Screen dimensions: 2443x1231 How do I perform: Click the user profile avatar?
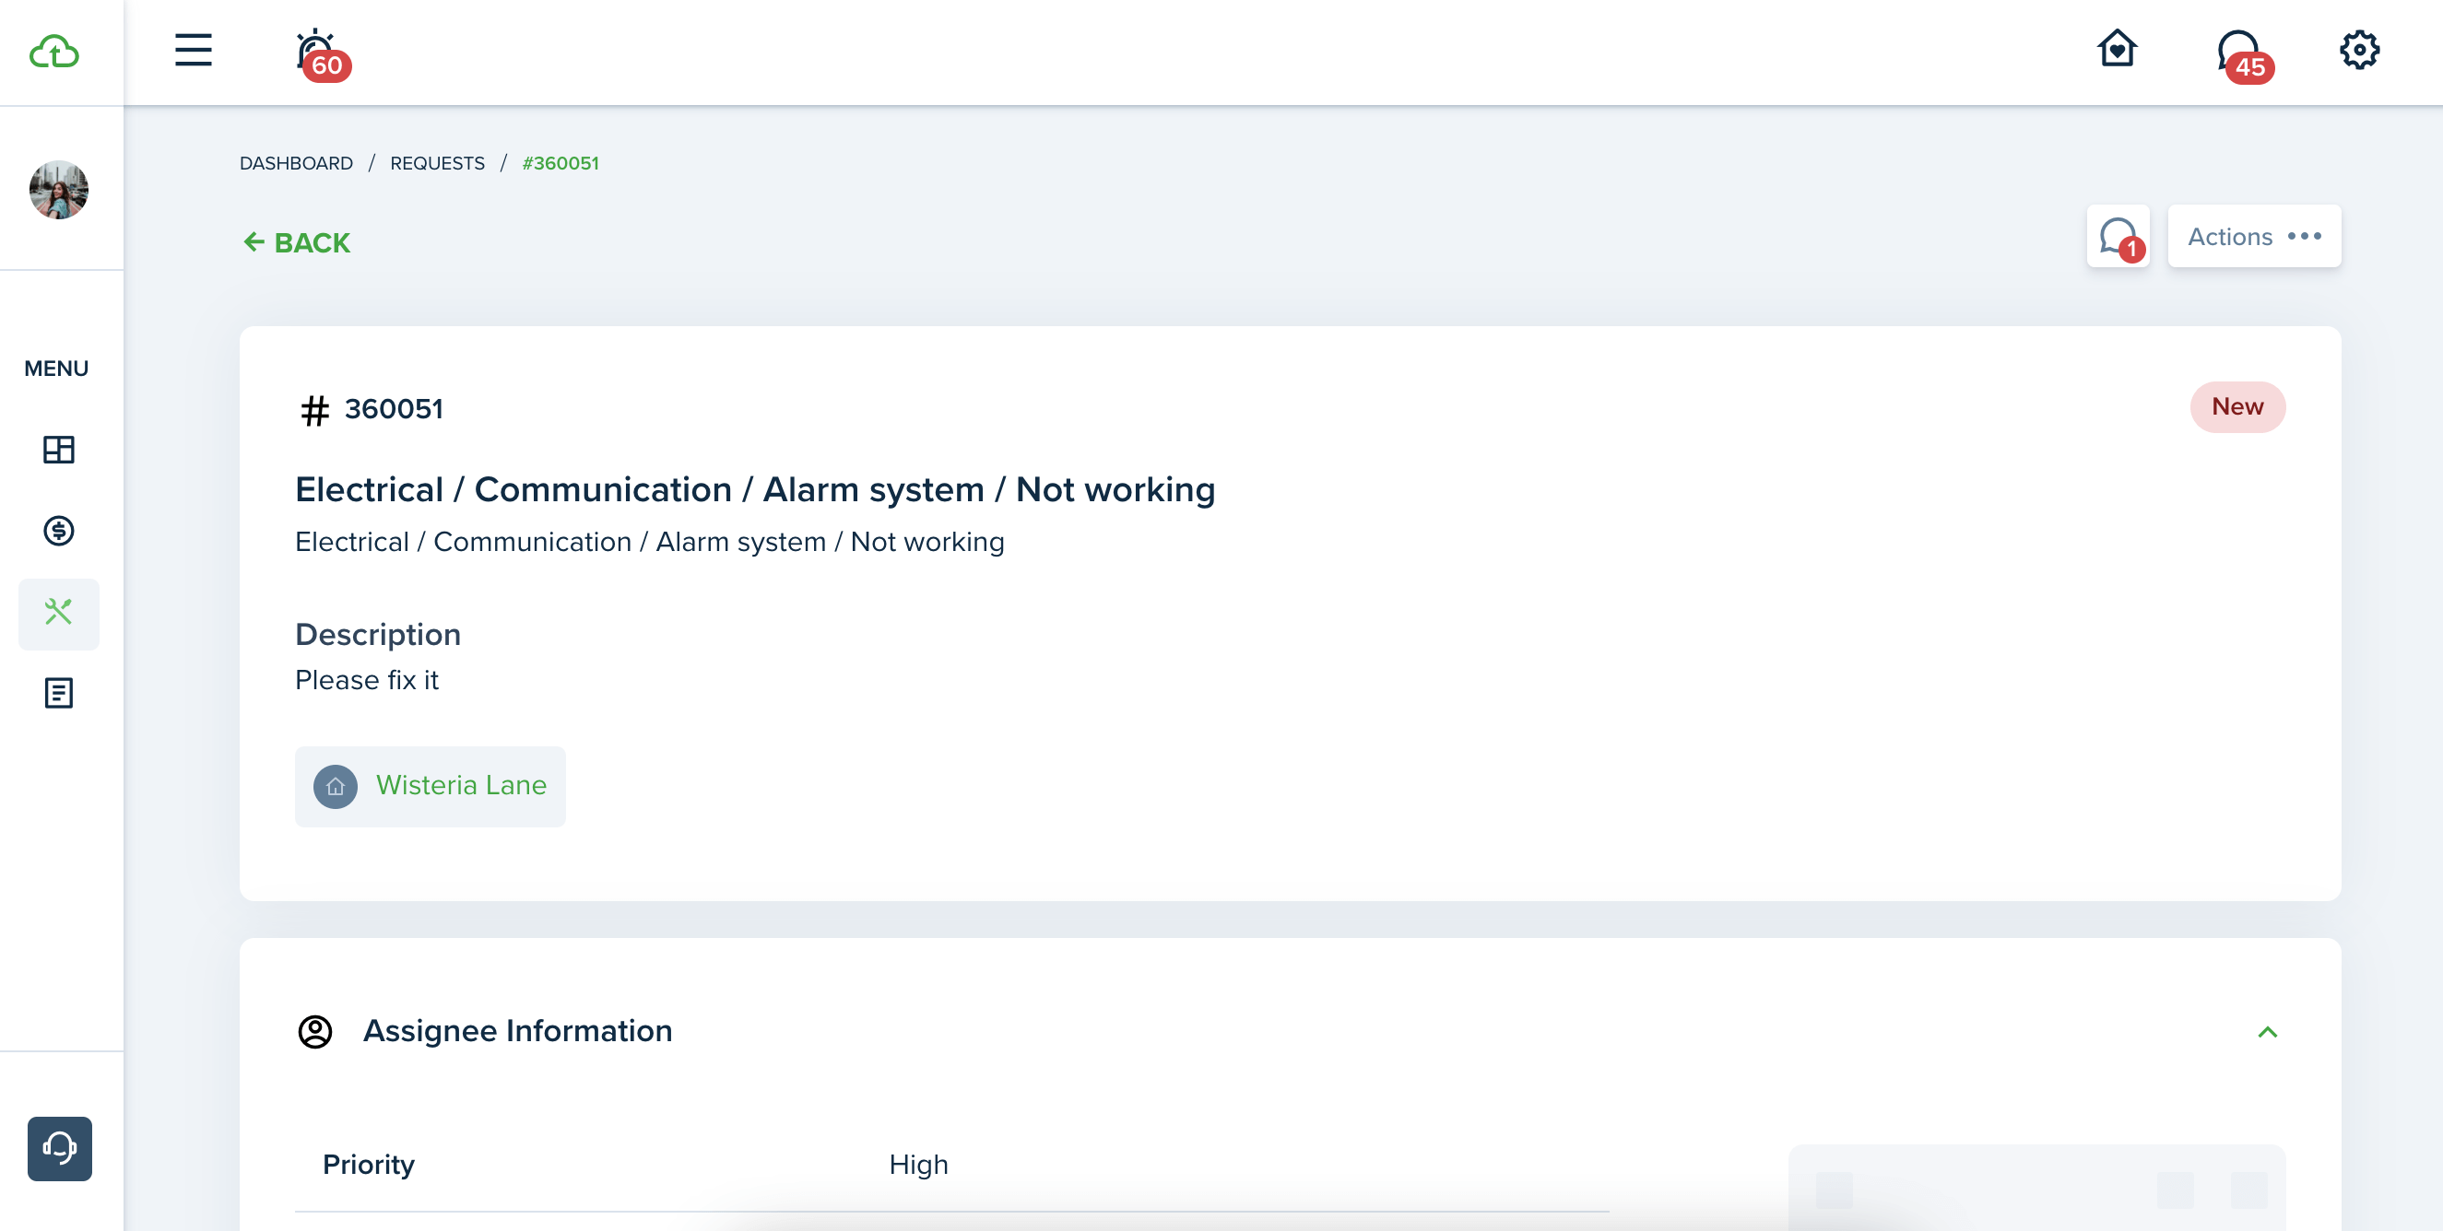[x=59, y=190]
